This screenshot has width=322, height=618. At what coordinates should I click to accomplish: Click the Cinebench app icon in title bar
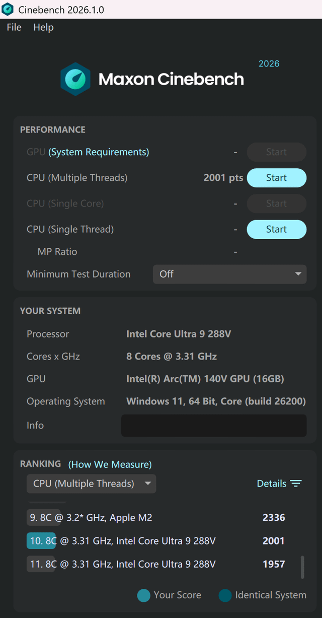pyautogui.click(x=8, y=9)
